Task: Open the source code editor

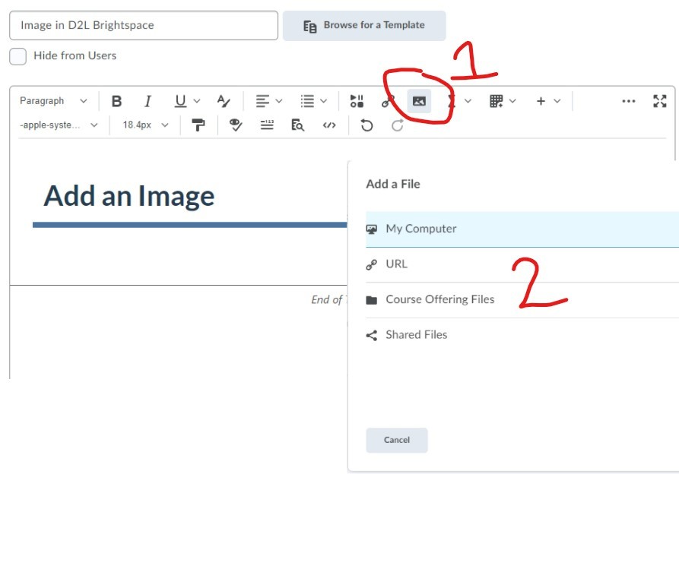Action: tap(328, 125)
